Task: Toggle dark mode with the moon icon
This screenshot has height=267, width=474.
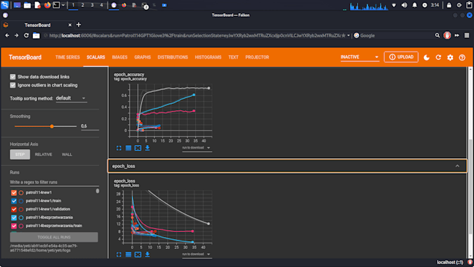Action: tap(426, 57)
